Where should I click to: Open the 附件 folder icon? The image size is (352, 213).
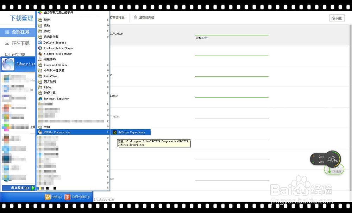click(x=40, y=20)
